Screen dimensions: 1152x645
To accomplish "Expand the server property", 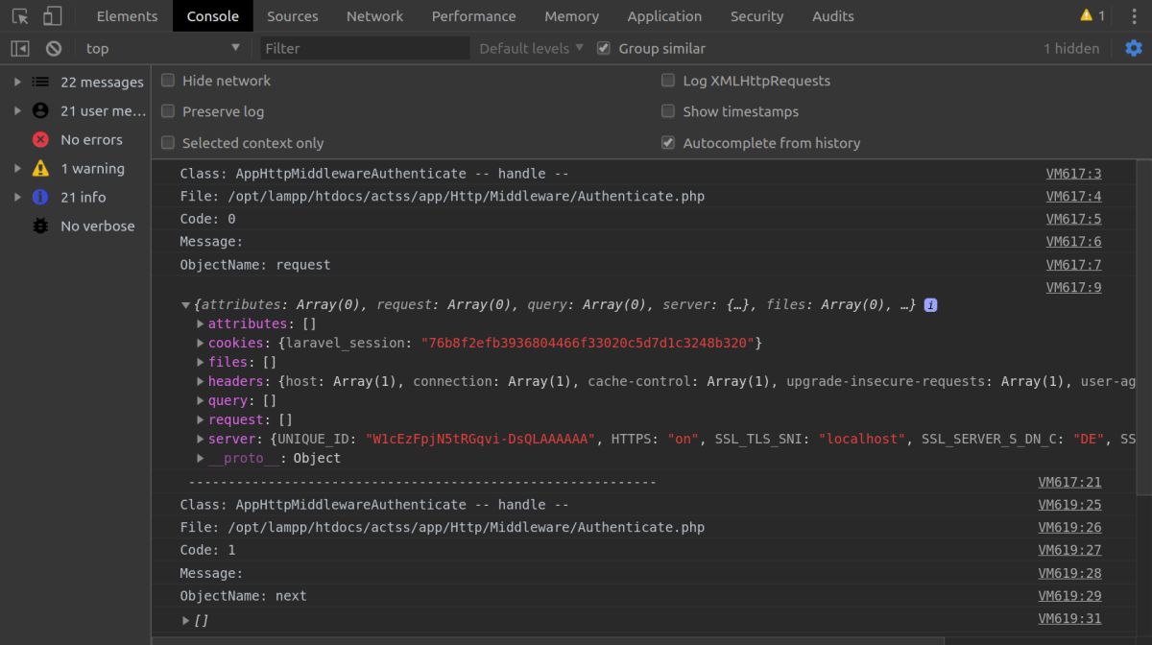I will [x=201, y=439].
